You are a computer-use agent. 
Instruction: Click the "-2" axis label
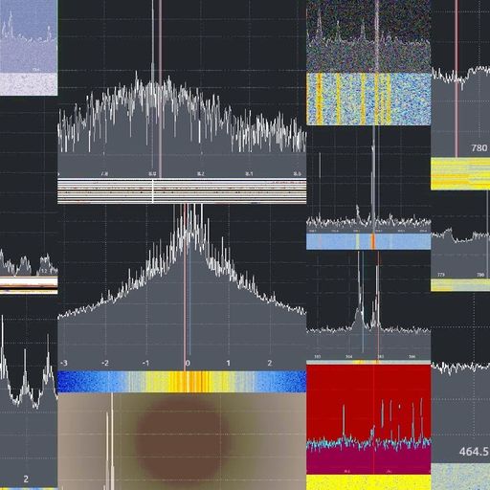[105, 363]
